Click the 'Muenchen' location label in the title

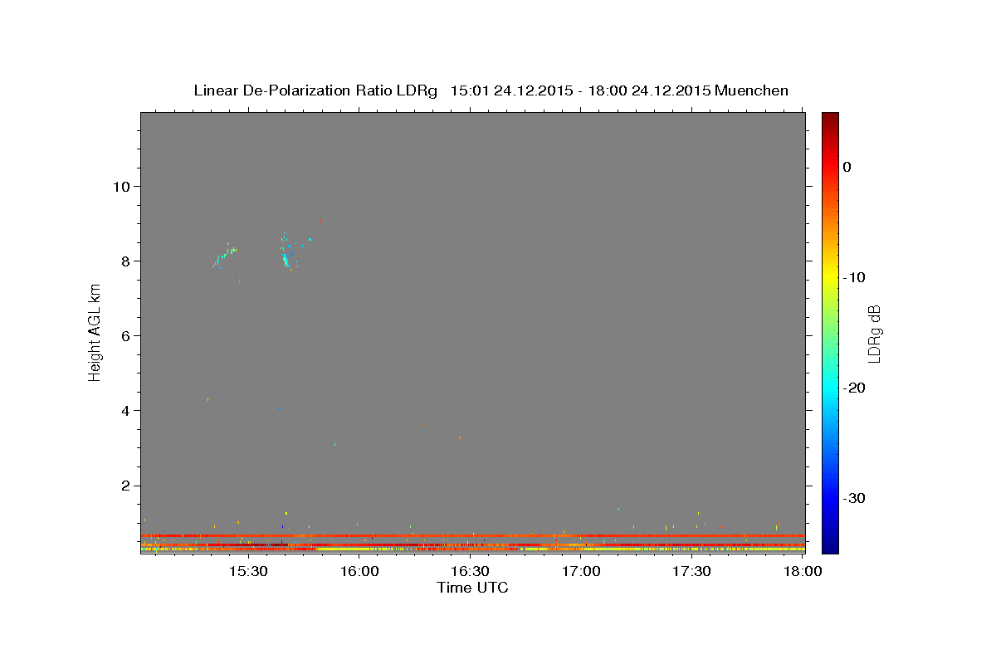point(751,90)
